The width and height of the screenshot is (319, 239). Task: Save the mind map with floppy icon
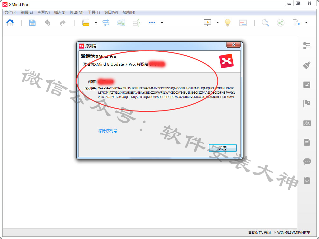pyautogui.click(x=32, y=23)
